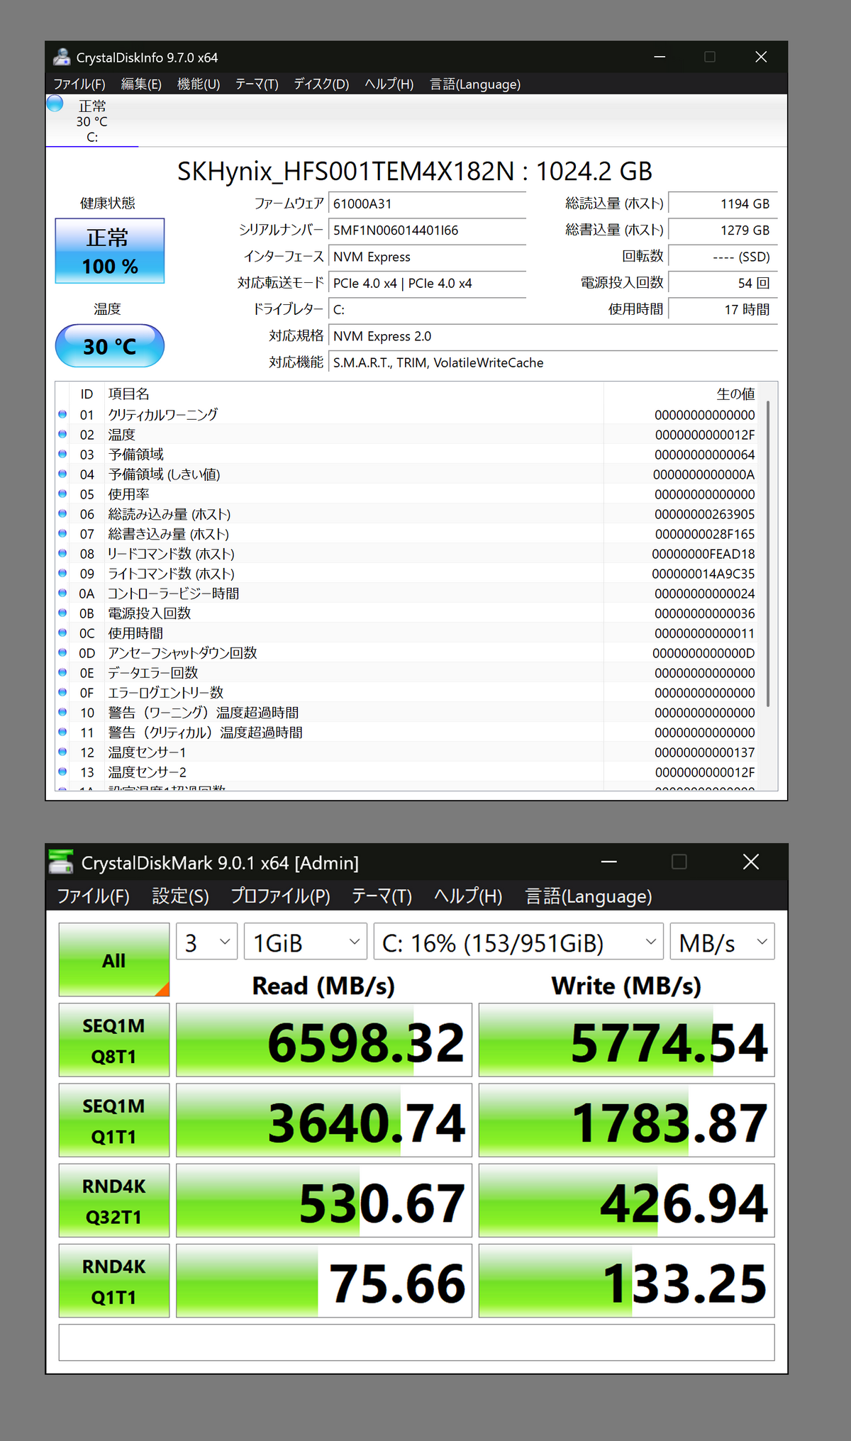Start the SEQ1M Q1T1 benchmark
Screen dimensions: 851x1441
point(114,1120)
